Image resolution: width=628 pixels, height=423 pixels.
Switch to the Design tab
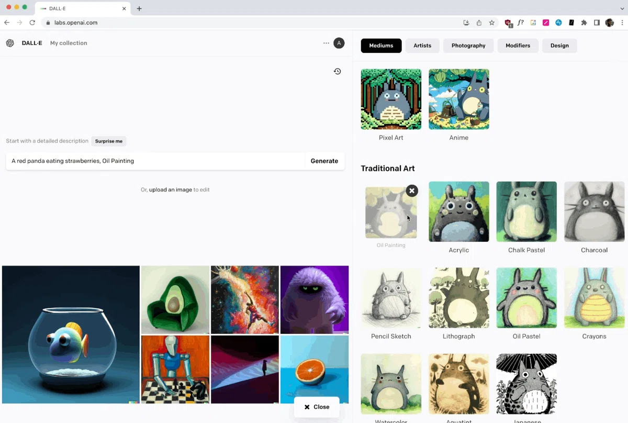(x=559, y=46)
